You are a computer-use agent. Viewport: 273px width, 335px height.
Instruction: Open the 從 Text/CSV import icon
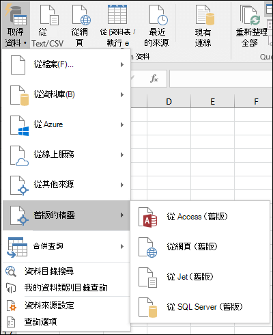[49, 15]
